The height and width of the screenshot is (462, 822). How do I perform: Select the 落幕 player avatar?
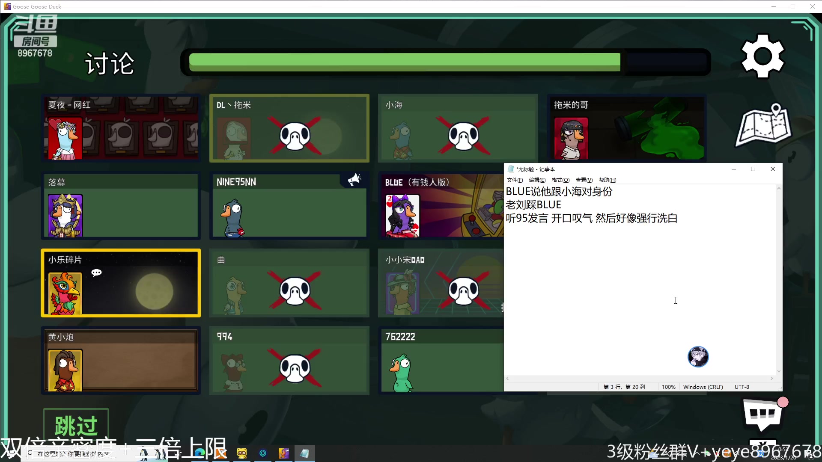click(65, 216)
